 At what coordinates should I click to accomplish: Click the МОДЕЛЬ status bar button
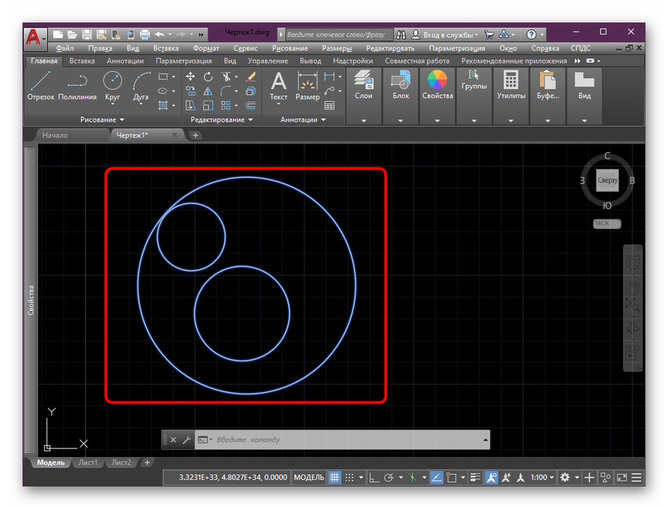coord(309,477)
